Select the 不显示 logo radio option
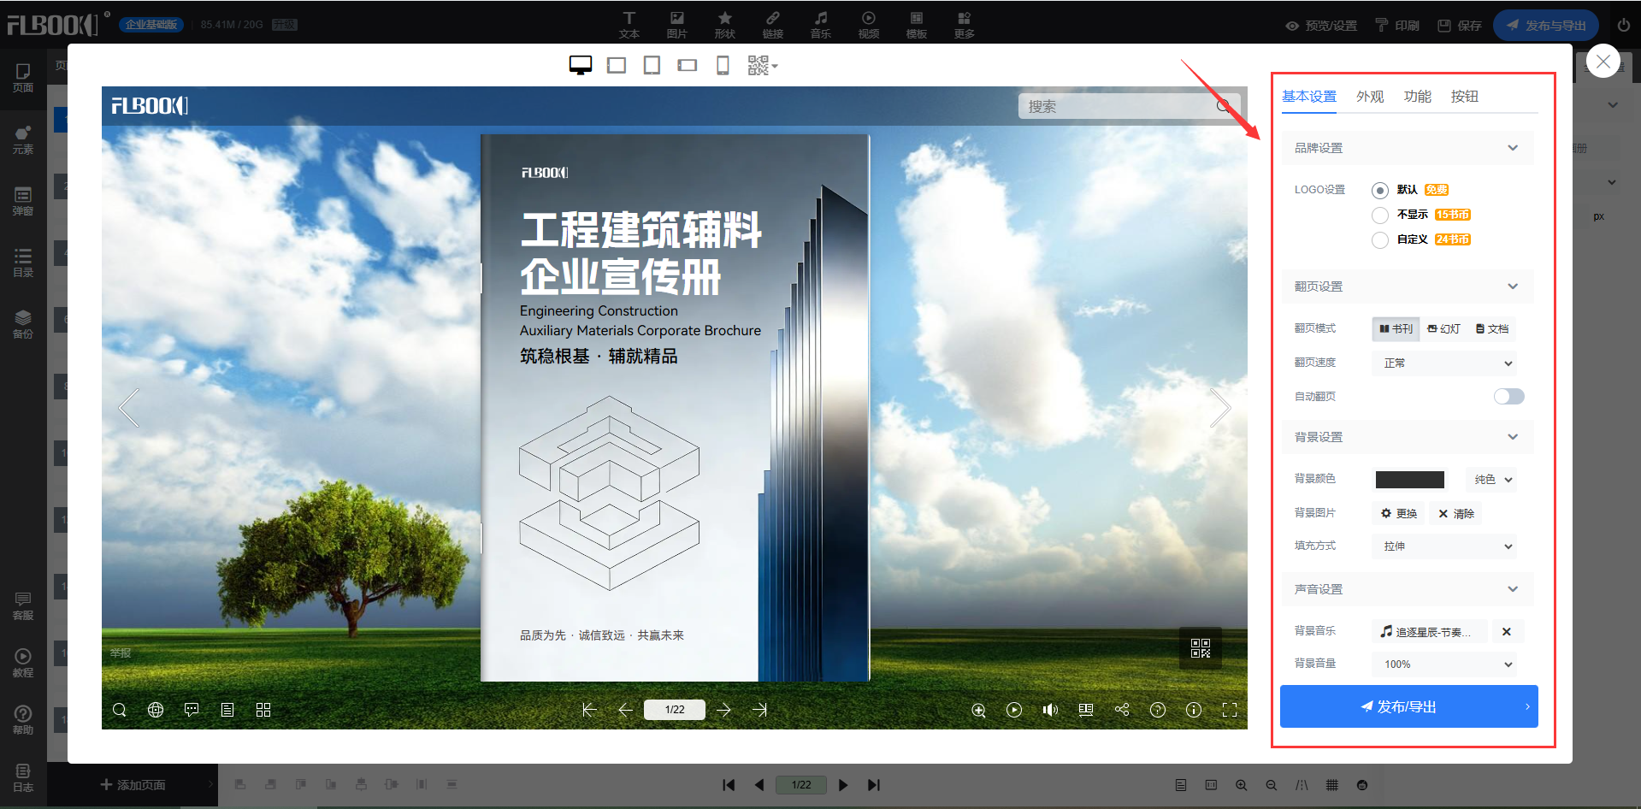 1379,216
